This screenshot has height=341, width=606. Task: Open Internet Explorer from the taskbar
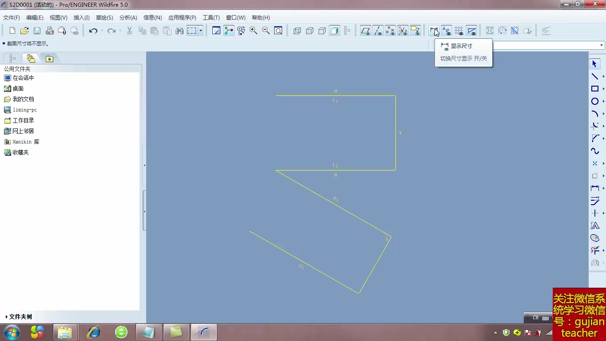coord(94,332)
